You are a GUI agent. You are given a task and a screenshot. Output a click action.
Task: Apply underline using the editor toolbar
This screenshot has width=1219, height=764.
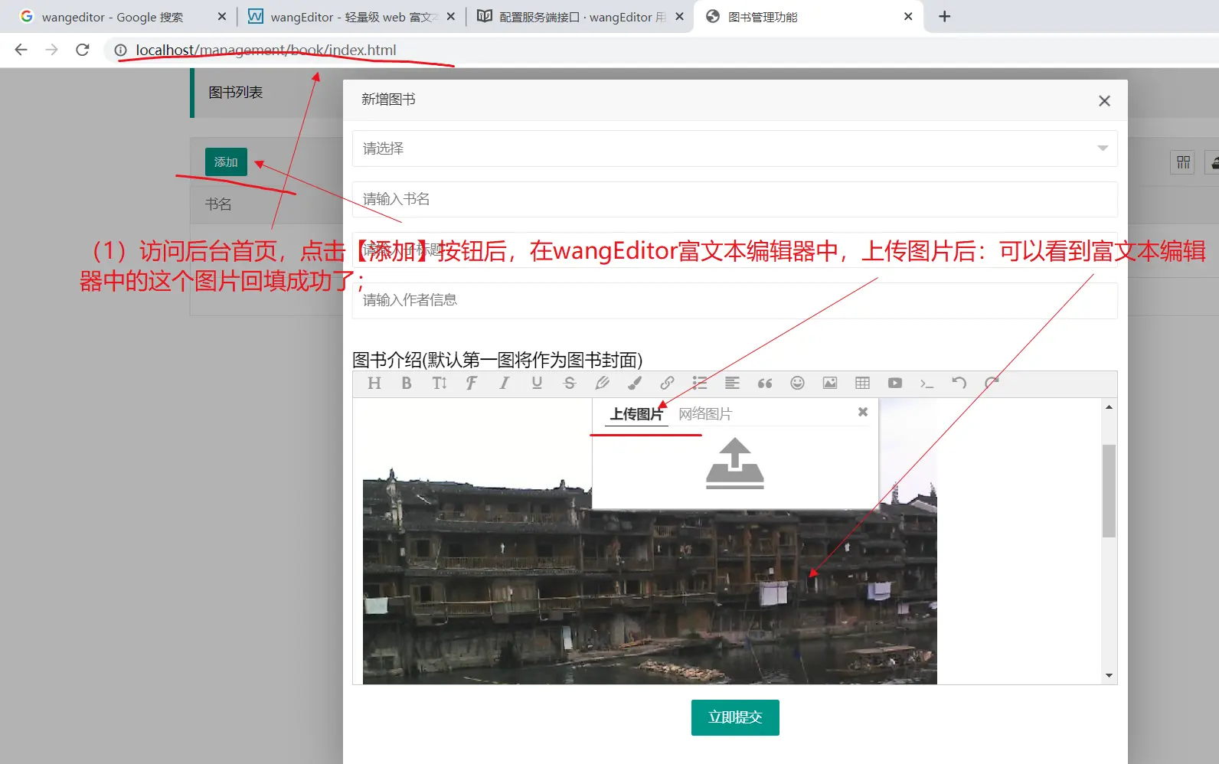coord(537,383)
